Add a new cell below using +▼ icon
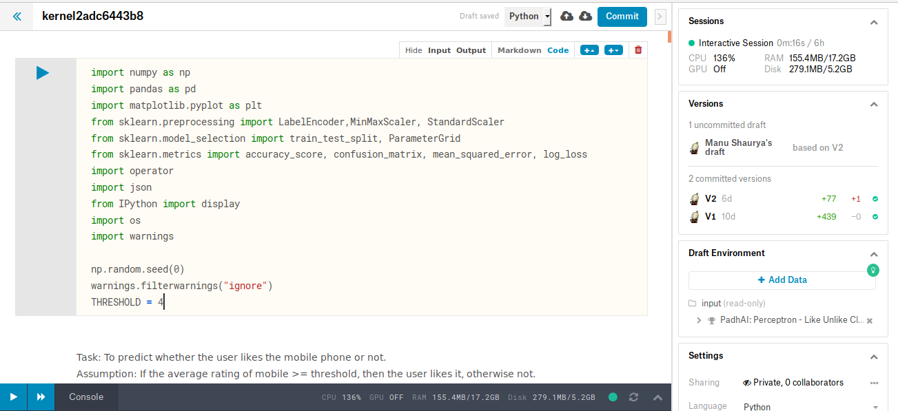This screenshot has width=898, height=411. (613, 50)
